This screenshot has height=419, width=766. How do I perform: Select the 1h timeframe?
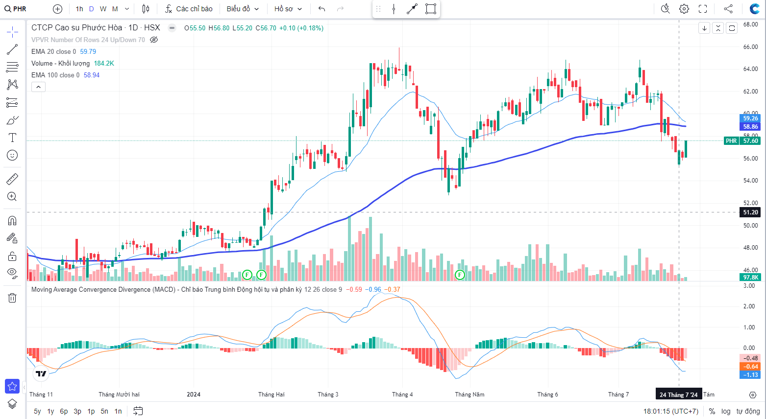[x=79, y=9]
